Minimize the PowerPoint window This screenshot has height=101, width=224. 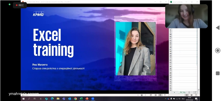tap(155, 2)
